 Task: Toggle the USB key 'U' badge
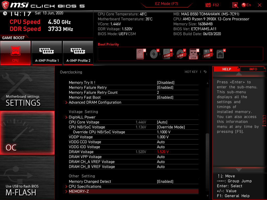198,50
